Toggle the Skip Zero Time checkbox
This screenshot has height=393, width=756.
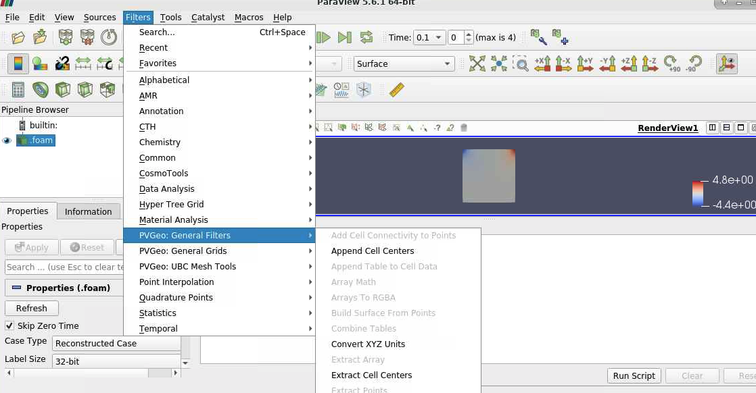[9, 325]
